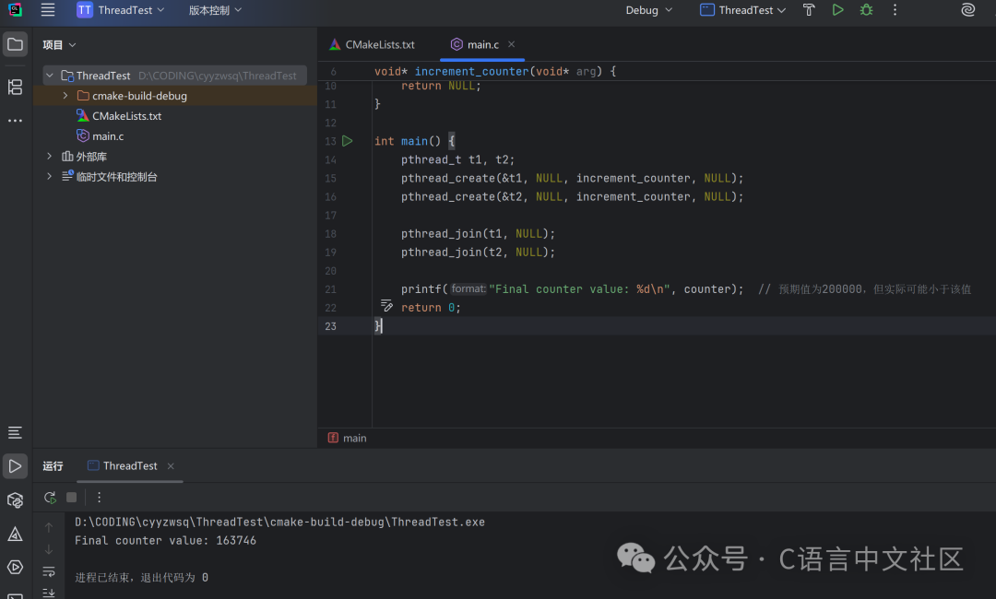The height and width of the screenshot is (599, 996).
Task: Click the intention pencil icon on line 22
Action: click(x=386, y=306)
